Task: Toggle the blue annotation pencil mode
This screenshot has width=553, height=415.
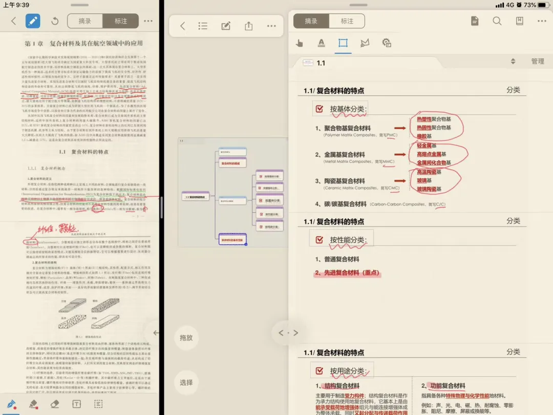Action: 33,21
